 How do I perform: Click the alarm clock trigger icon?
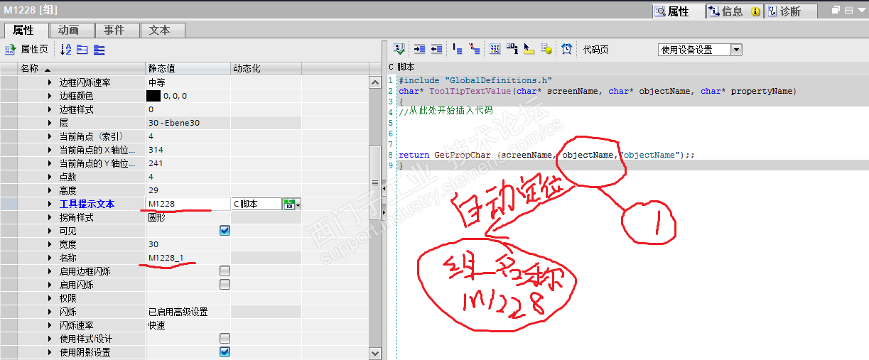pyautogui.click(x=566, y=49)
